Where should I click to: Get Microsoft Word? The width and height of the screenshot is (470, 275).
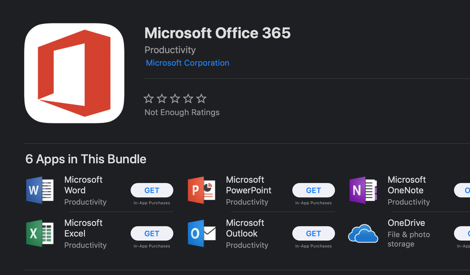coord(152,190)
